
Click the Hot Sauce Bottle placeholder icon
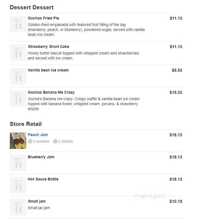click(18, 185)
